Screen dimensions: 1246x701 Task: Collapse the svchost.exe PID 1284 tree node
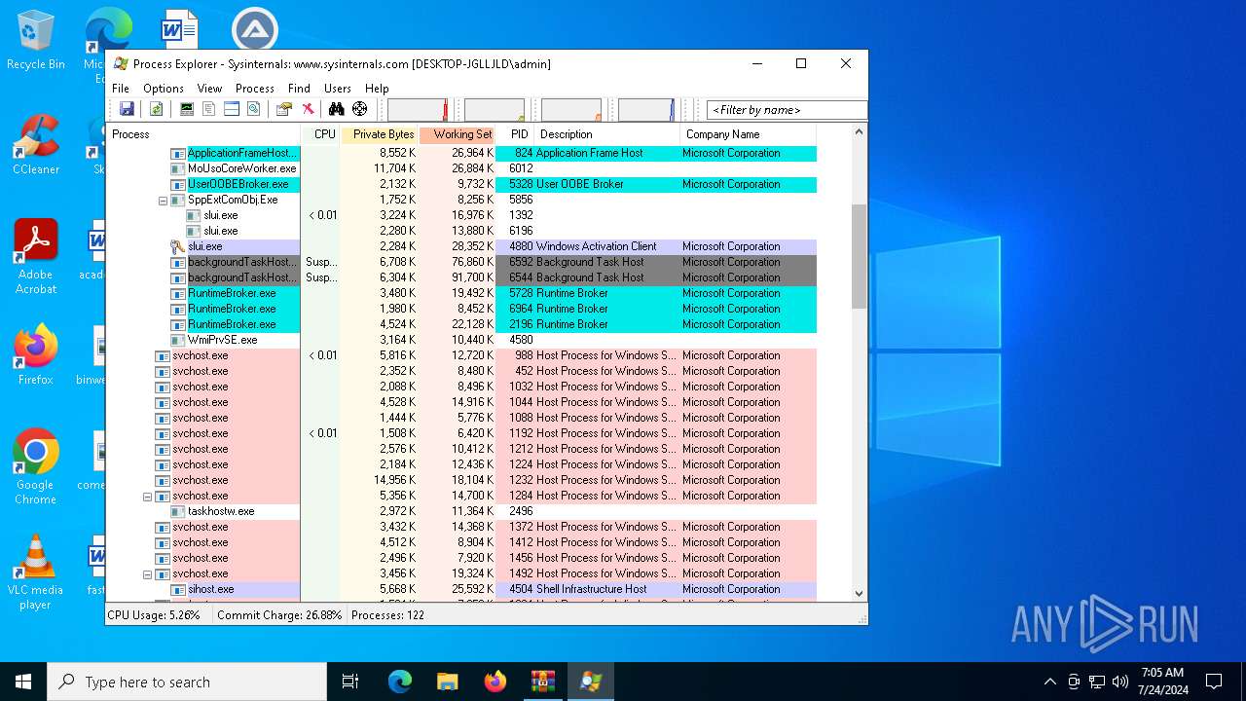(x=147, y=496)
